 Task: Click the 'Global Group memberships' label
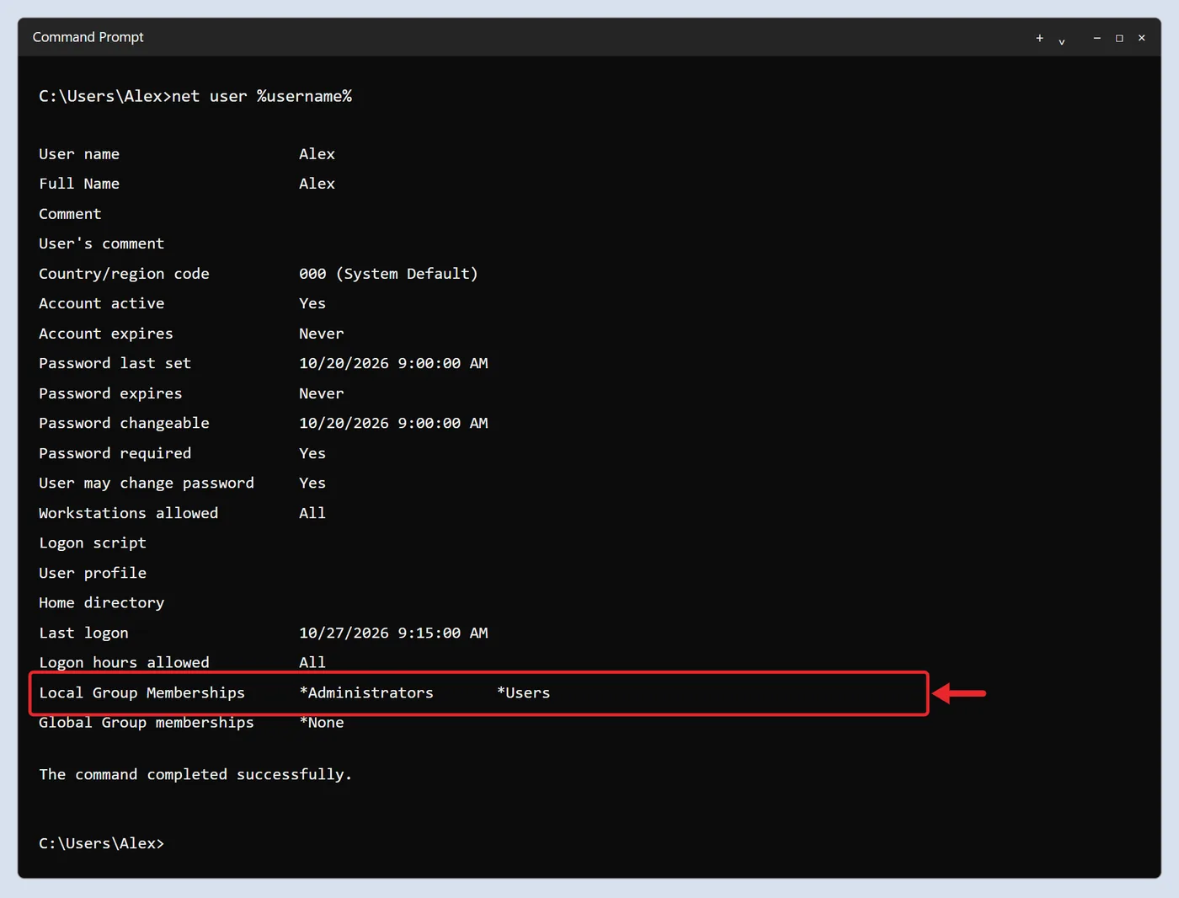147,723
